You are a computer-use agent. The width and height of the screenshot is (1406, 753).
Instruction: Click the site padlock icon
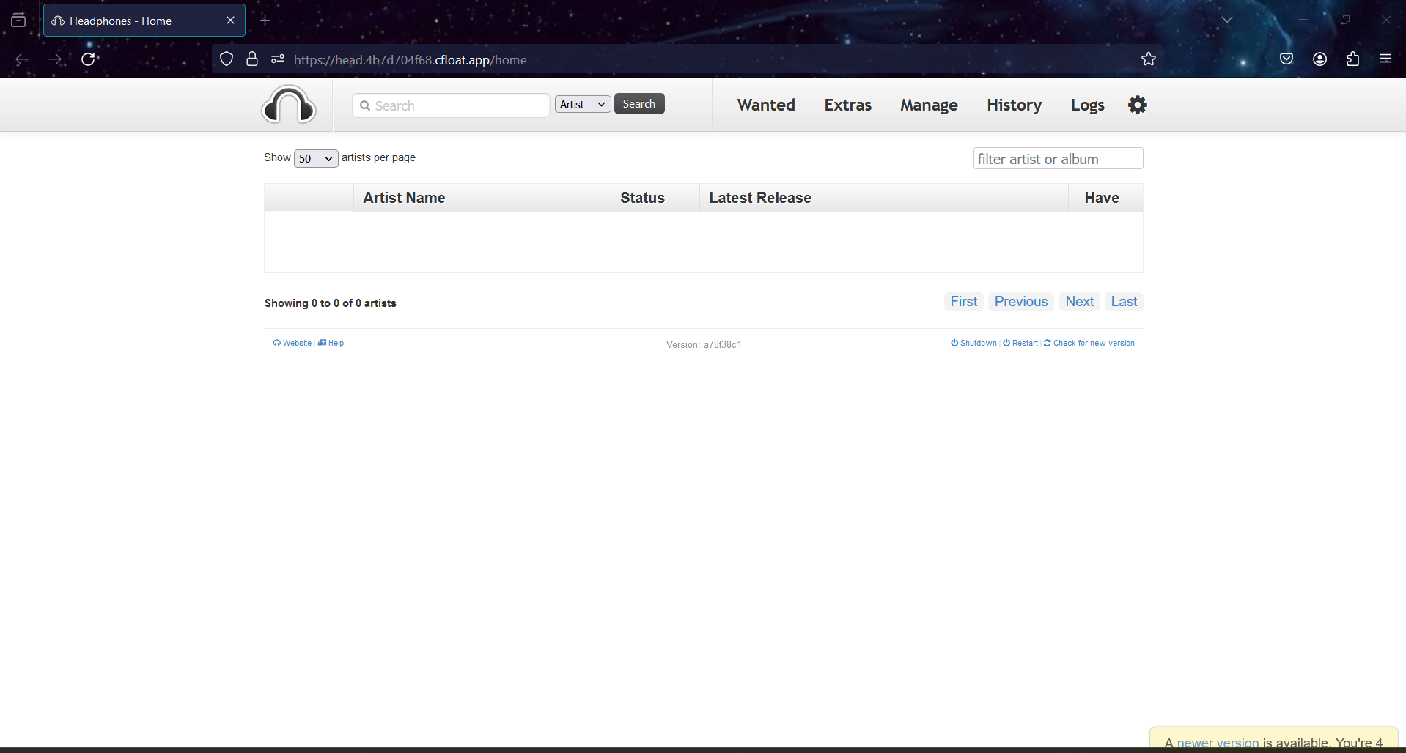(x=252, y=59)
